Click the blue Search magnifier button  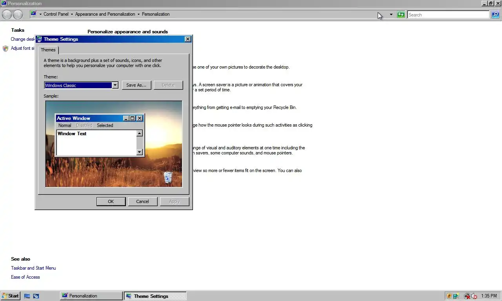[x=495, y=15]
